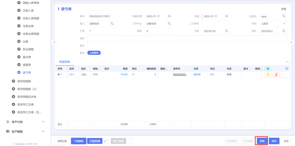The width and height of the screenshot is (295, 146).
Task: Select the 单据明细 tab
Action: (x=64, y=62)
